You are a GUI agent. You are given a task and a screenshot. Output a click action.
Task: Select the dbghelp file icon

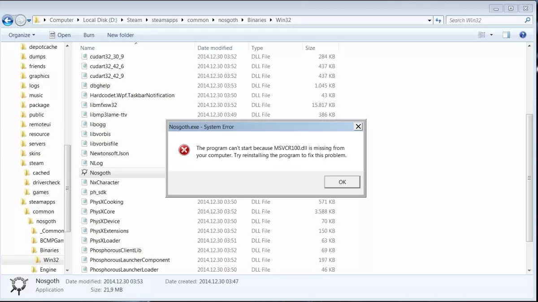coord(84,85)
